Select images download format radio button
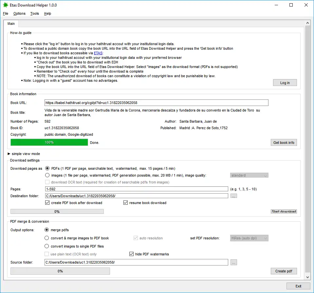The image size is (314, 293). [x=47, y=175]
